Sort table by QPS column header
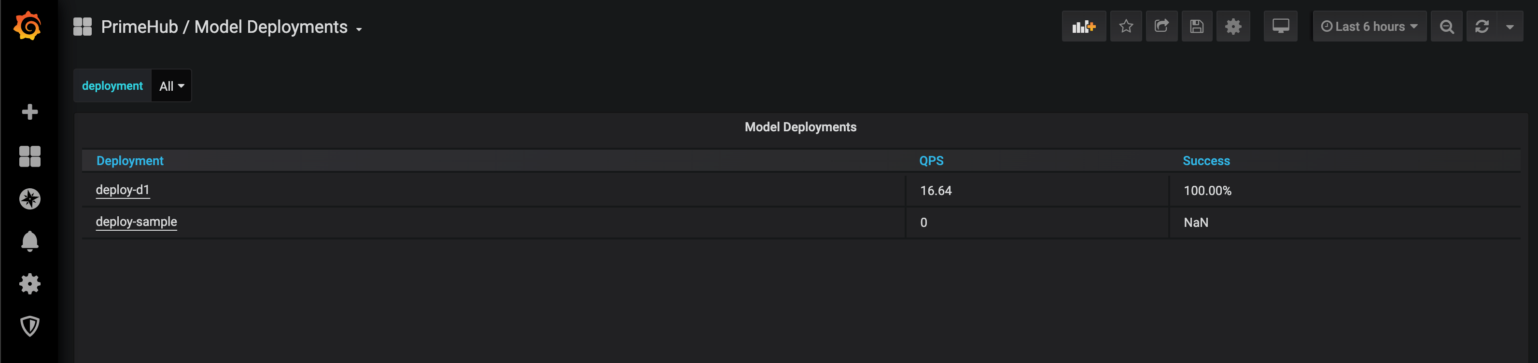Screen dimensions: 1538x363 (x=931, y=161)
